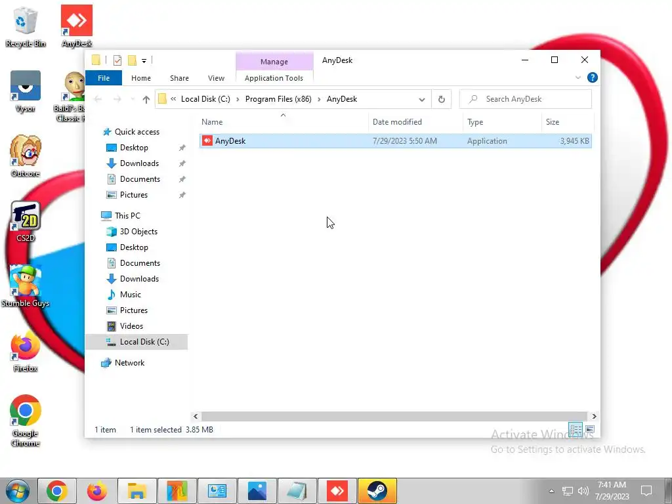Click the Properties quick access toolbar icon
Viewport: 672px width, 504px height.
pos(117,60)
